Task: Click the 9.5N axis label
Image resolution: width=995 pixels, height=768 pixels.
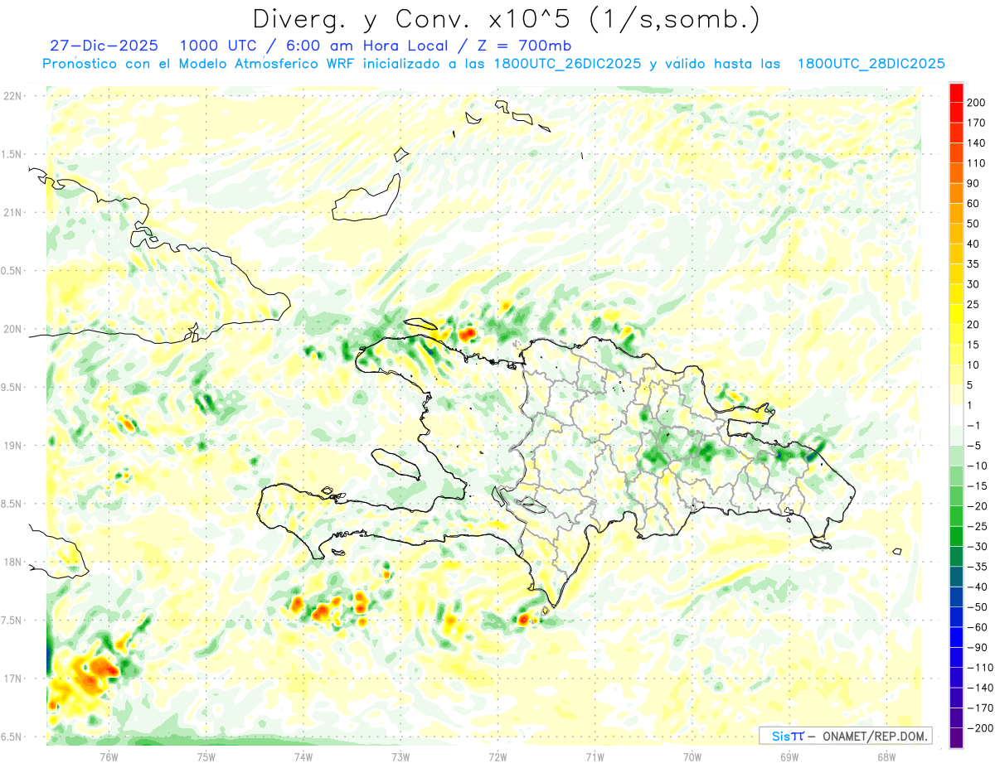Action: (12, 387)
